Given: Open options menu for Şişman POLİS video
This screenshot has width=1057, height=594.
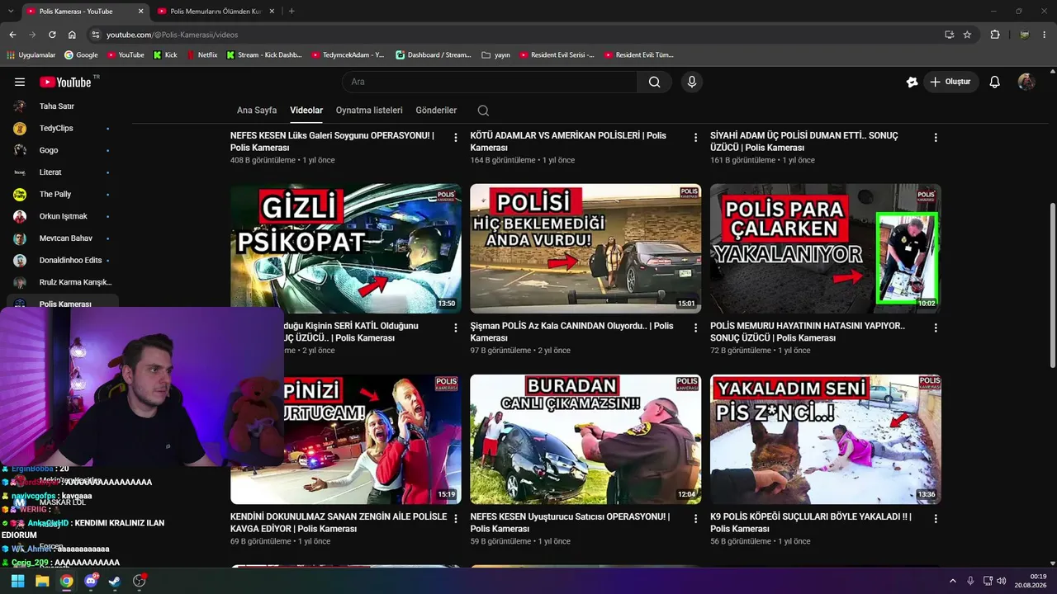Looking at the screenshot, I should point(695,328).
